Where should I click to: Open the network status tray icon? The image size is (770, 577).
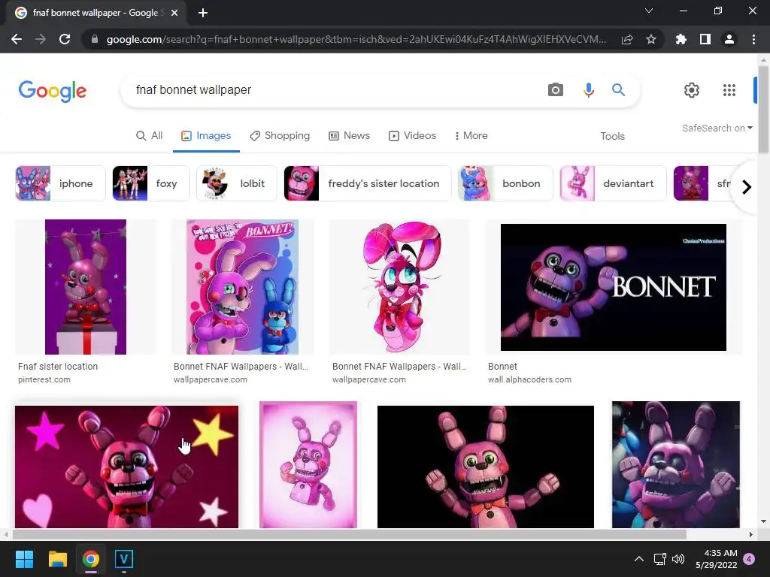click(659, 559)
